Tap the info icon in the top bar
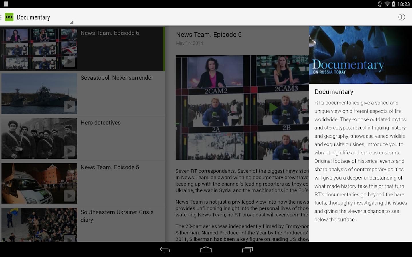412x257 pixels. point(402,17)
